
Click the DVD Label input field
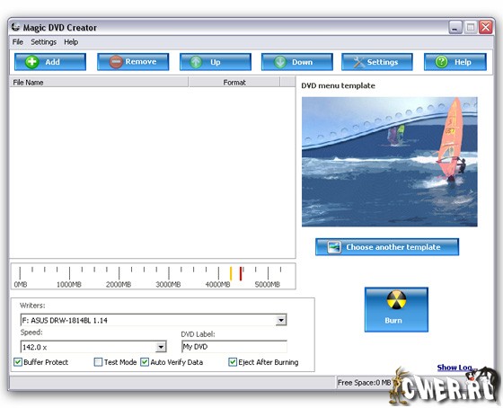tap(234, 347)
